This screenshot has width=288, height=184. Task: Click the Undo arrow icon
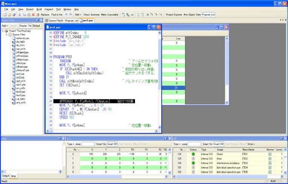click(66, 15)
